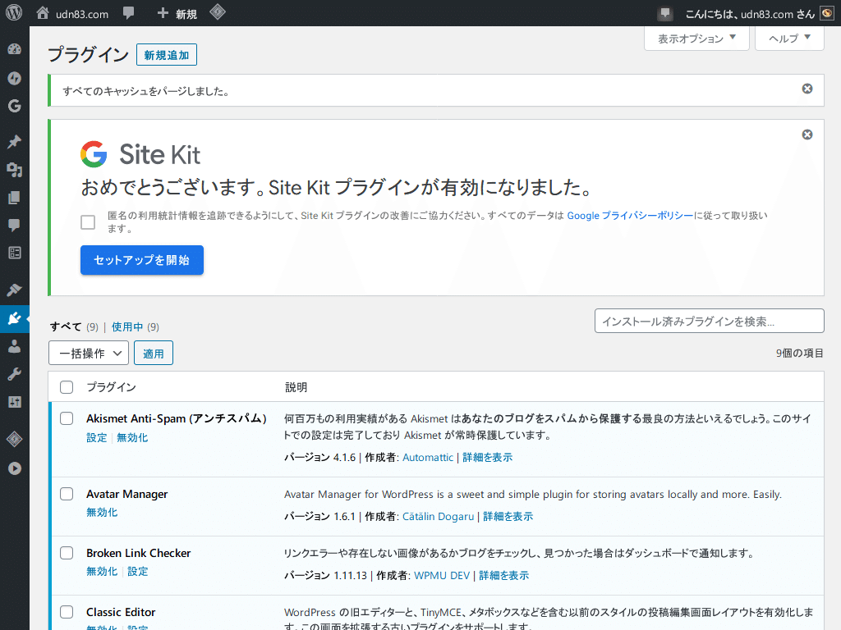
Task: Check the Broken Link Checker plugin checkbox
Action: coord(67,553)
